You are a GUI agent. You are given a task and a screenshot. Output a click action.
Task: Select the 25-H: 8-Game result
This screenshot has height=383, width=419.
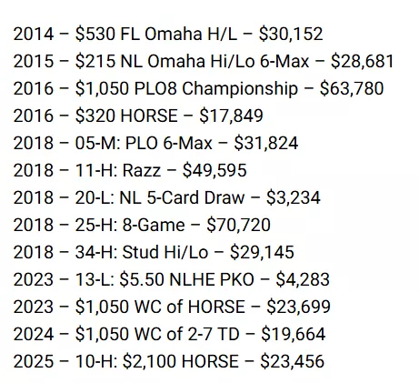tap(142, 225)
